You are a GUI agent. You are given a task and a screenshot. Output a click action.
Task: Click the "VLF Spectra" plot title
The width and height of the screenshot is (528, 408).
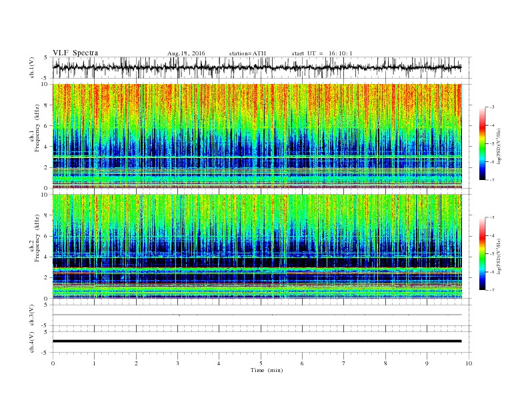tap(75, 53)
